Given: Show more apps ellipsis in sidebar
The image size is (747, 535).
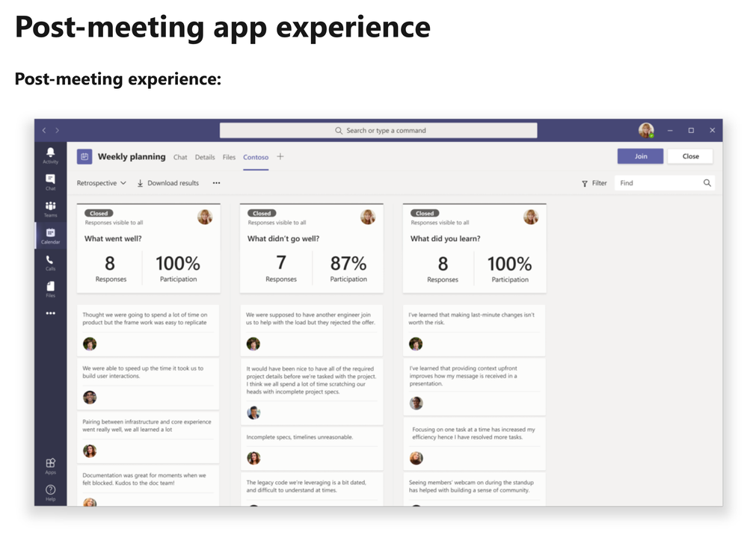Looking at the screenshot, I should point(51,313).
